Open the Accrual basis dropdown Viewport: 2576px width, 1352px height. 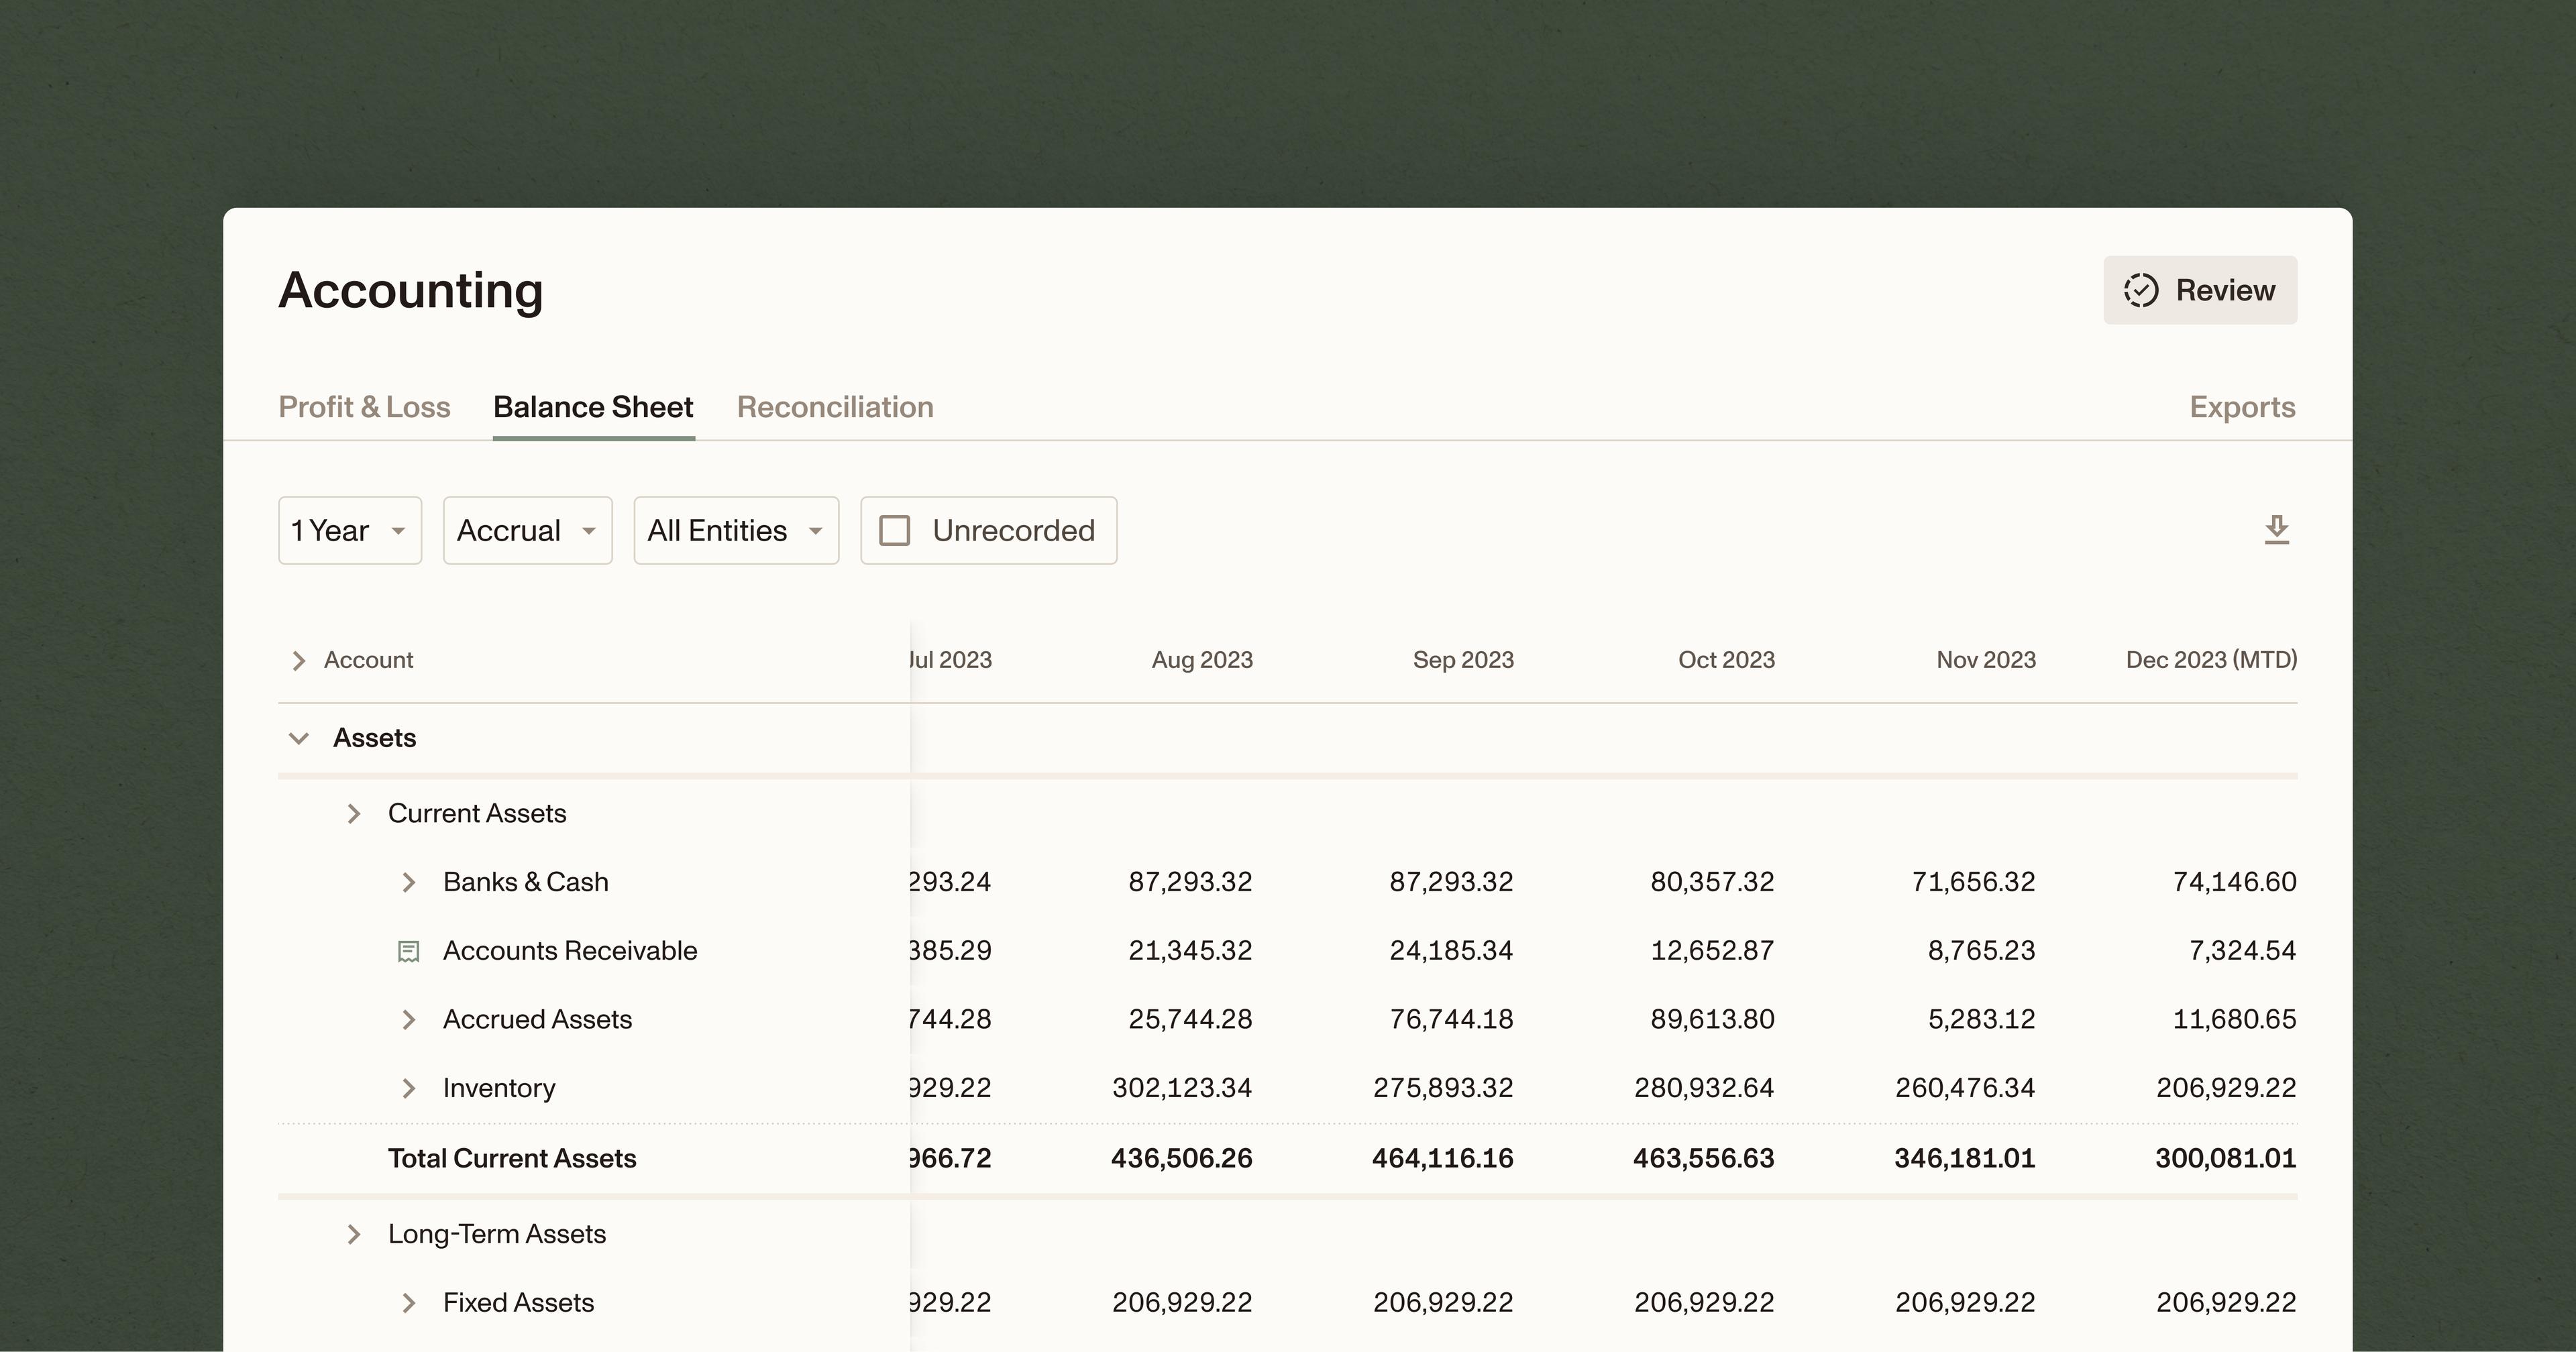click(x=527, y=530)
